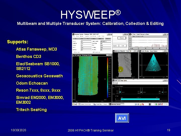Click the Geoacoustics Geoswath text

pos(39,76)
